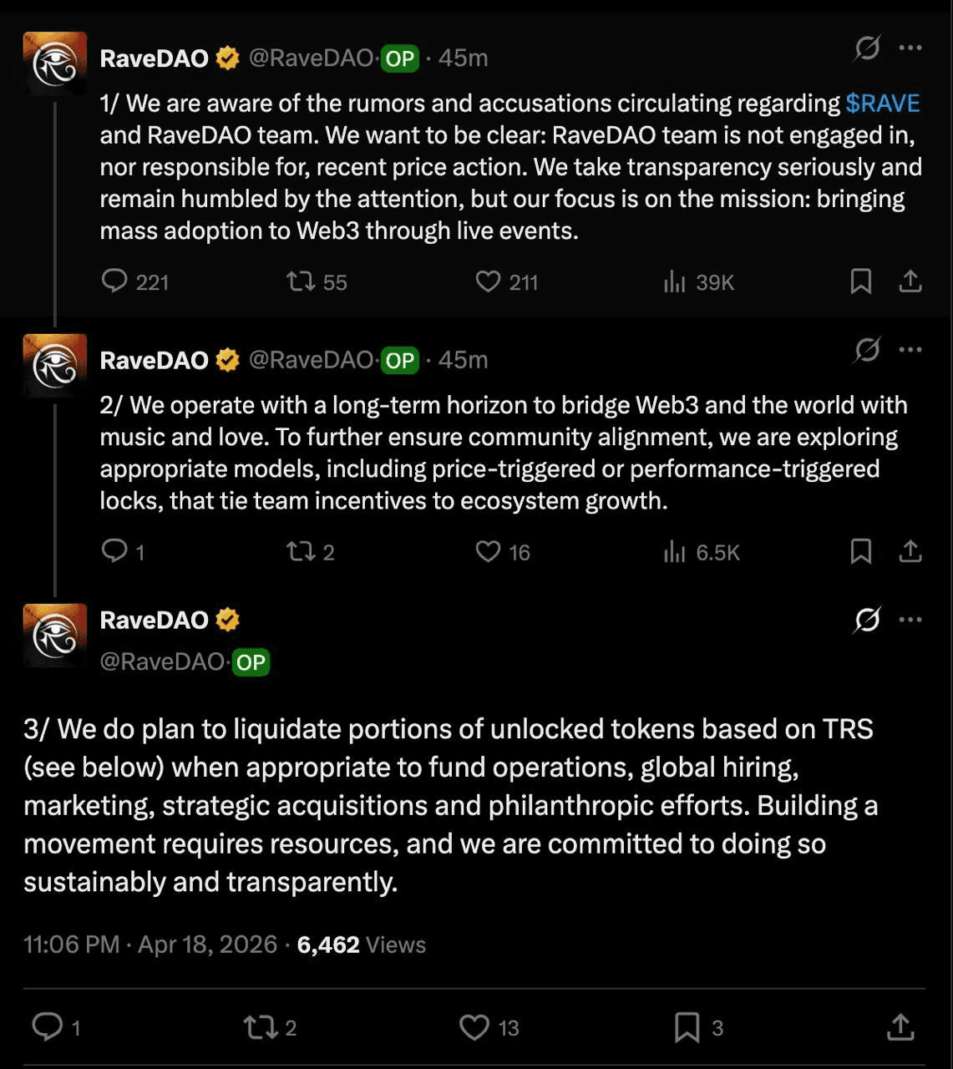Share the third tweet about liquidating tokens
This screenshot has height=1069, width=953.
pyautogui.click(x=900, y=1027)
